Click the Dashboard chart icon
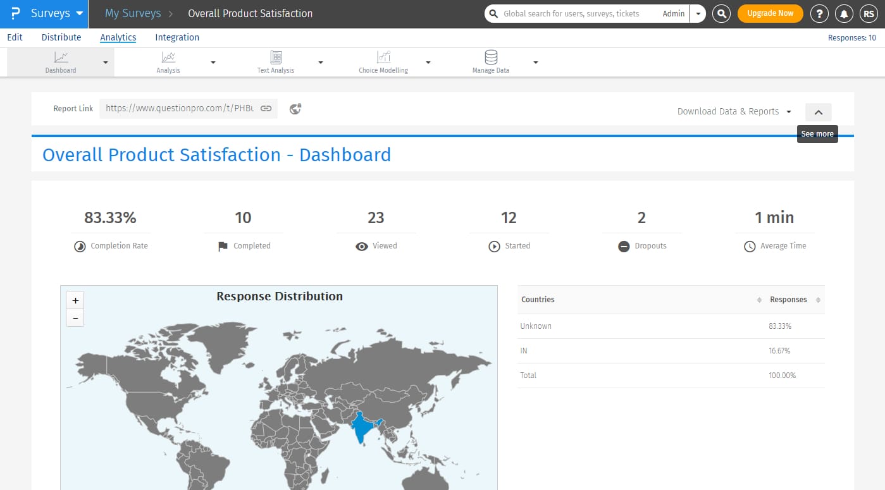The image size is (885, 490). click(x=61, y=58)
